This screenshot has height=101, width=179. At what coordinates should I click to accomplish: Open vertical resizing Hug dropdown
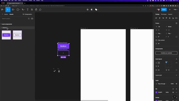point(169,33)
